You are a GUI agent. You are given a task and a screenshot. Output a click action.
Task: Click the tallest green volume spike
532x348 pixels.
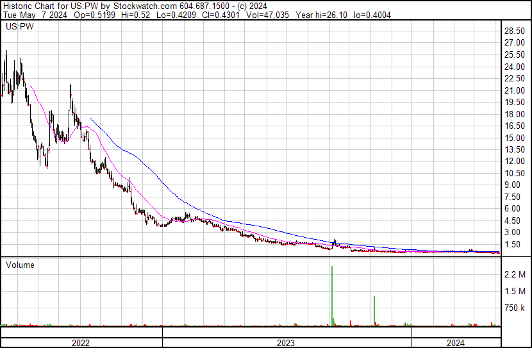tap(332, 295)
